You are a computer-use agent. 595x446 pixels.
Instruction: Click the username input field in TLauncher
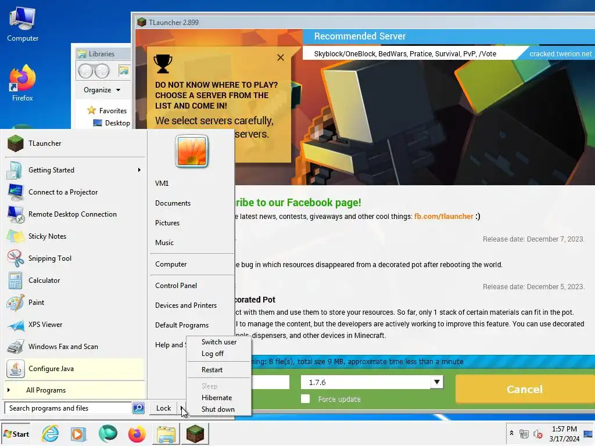tap(270, 382)
